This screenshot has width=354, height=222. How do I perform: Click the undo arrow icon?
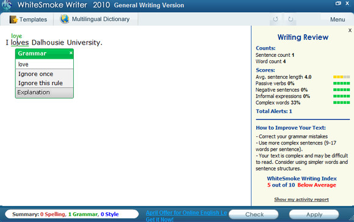[x=275, y=19]
